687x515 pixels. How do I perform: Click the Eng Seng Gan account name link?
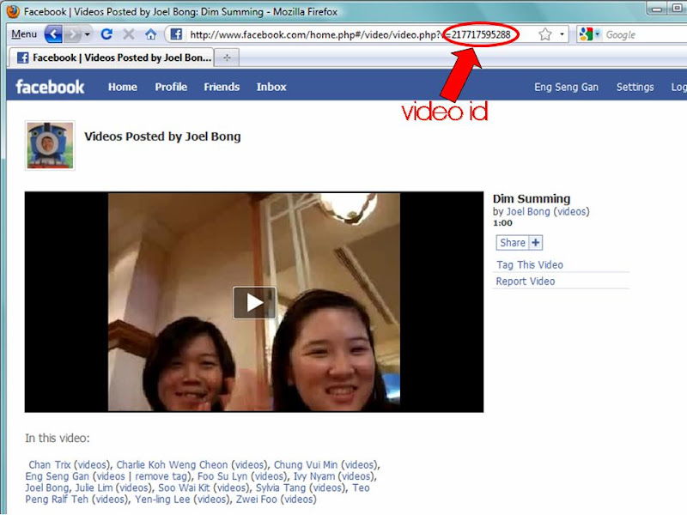(566, 87)
